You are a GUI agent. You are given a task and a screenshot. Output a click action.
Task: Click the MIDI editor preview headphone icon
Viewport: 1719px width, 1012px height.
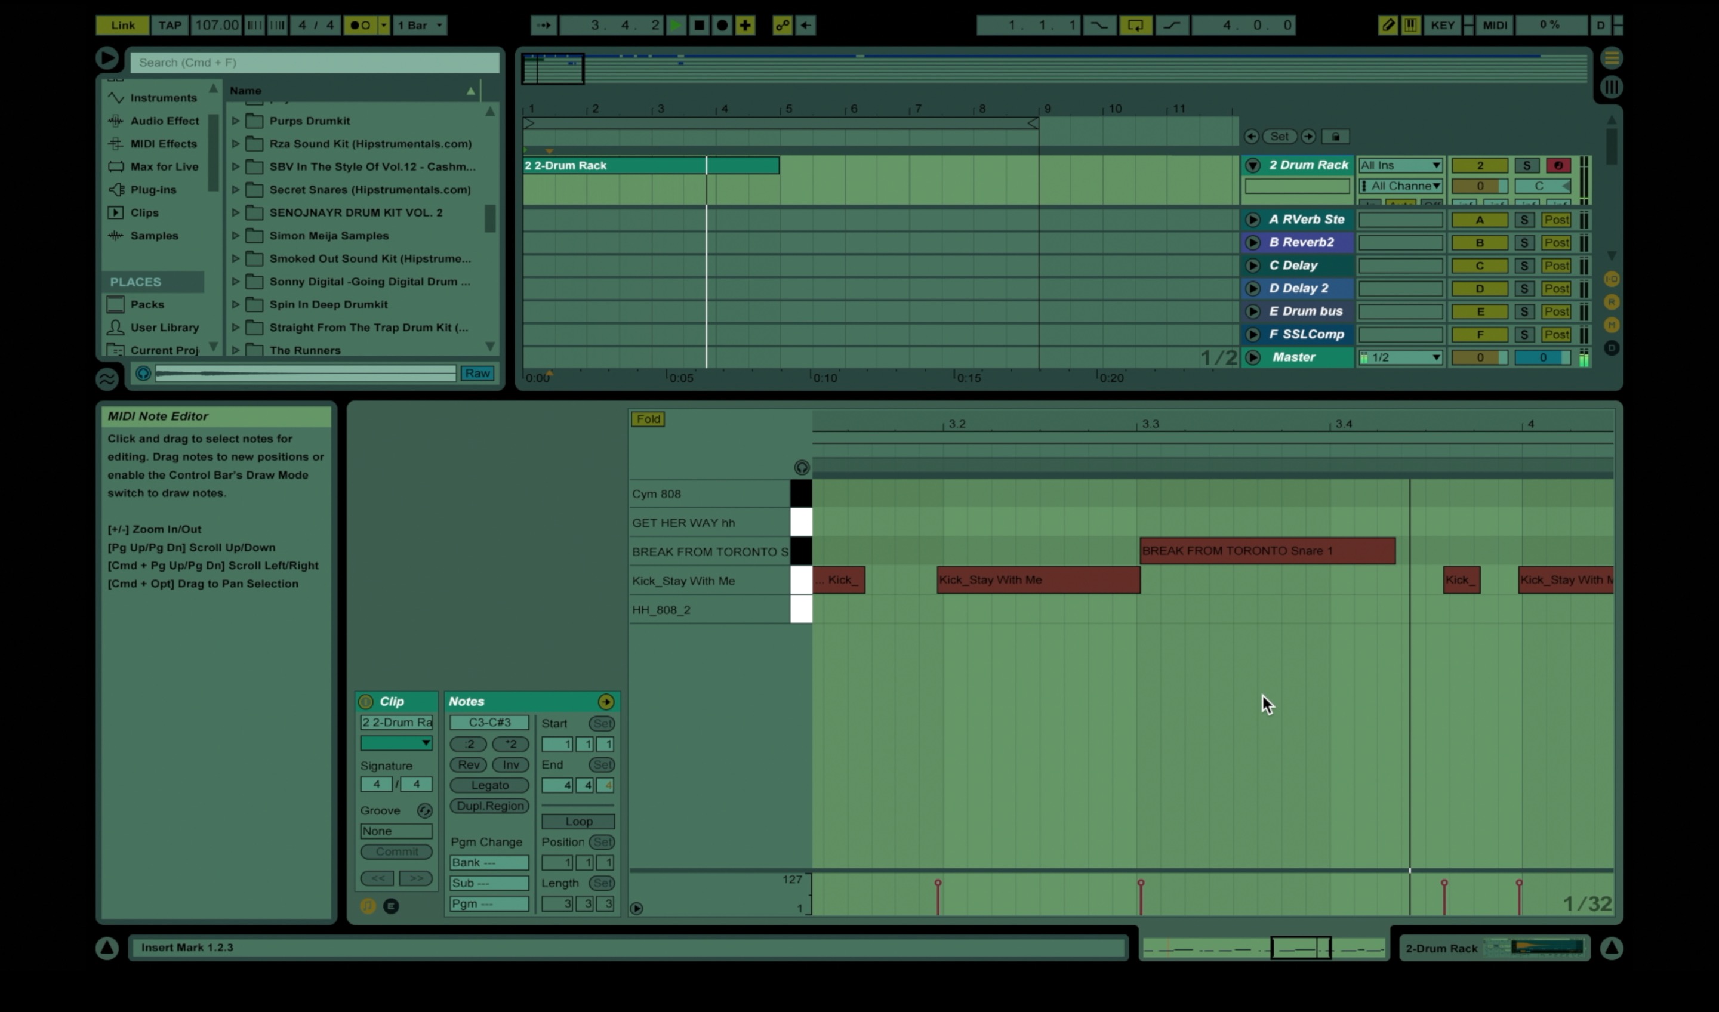point(802,467)
